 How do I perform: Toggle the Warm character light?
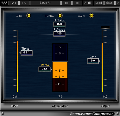(x=92, y=15)
